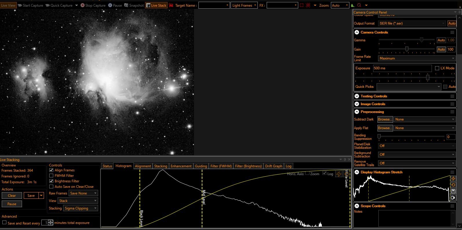Open the Image Controls hamburger menu
This screenshot has width=462, height=230.
click(x=452, y=104)
